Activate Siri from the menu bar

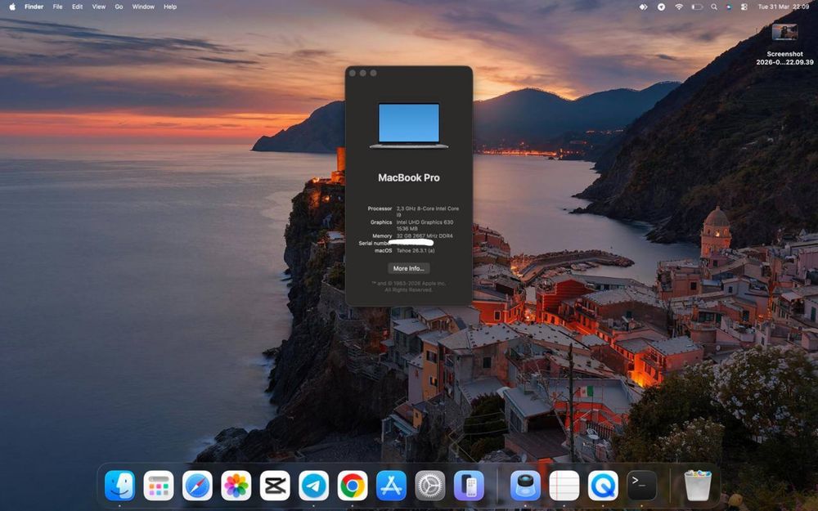click(x=729, y=7)
